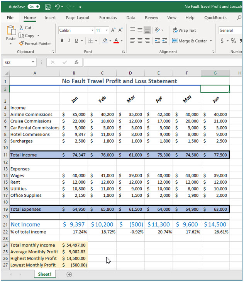This screenshot has height=282, width=244.
Task: Switch to the Review tab
Action: pyautogui.click(x=151, y=18)
